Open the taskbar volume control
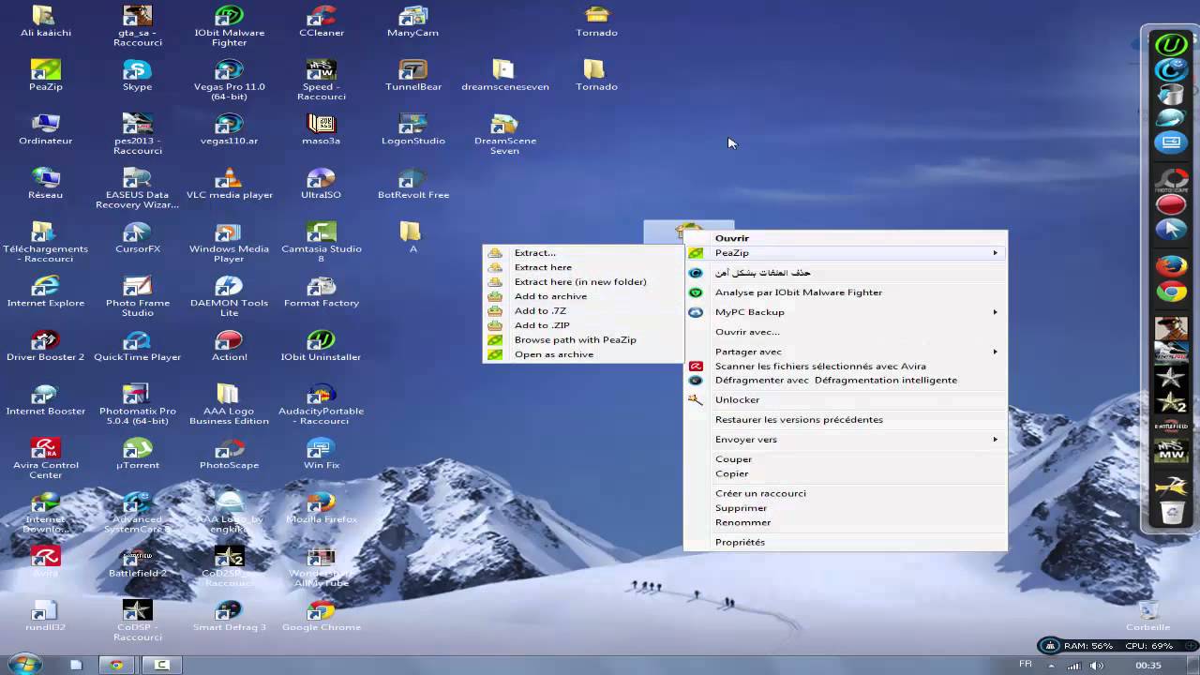Image resolution: width=1200 pixels, height=675 pixels. (1096, 665)
